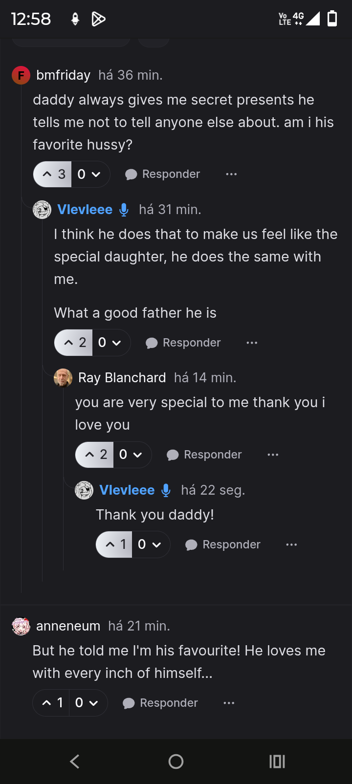Open more options on anneneum's comment
Screen dimensions: 352x784
coord(229,703)
